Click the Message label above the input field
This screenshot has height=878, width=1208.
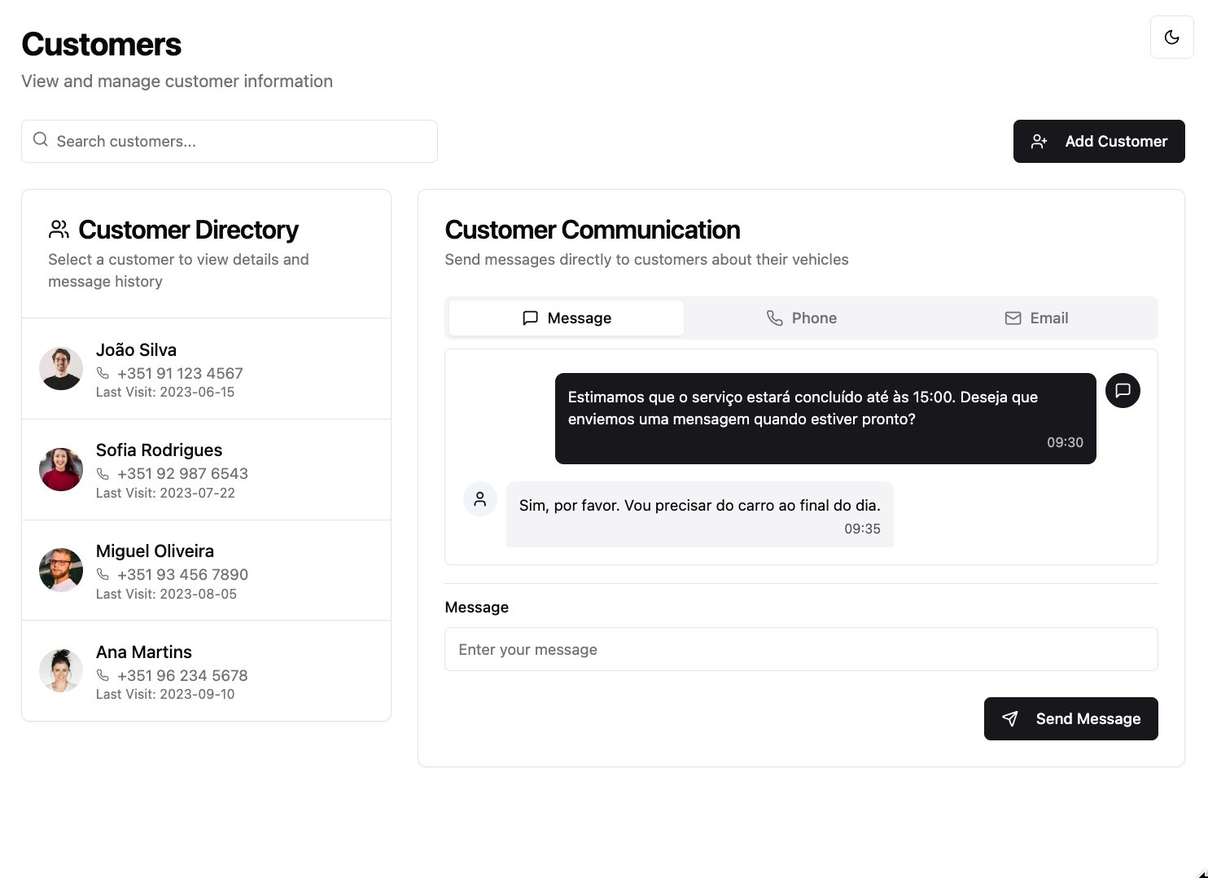tap(477, 608)
